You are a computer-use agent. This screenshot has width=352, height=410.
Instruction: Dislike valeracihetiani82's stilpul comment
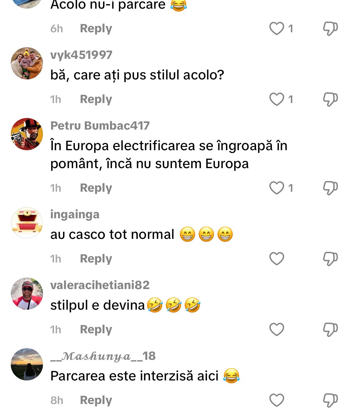tap(331, 330)
